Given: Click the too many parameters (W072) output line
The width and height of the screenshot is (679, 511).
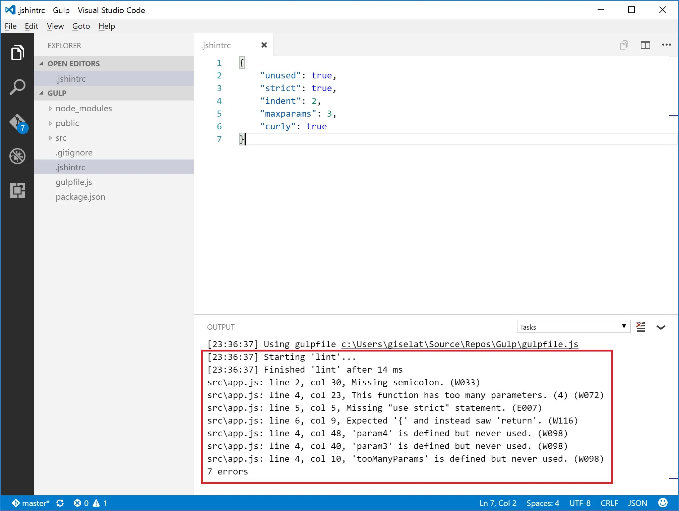Looking at the screenshot, I should 406,395.
